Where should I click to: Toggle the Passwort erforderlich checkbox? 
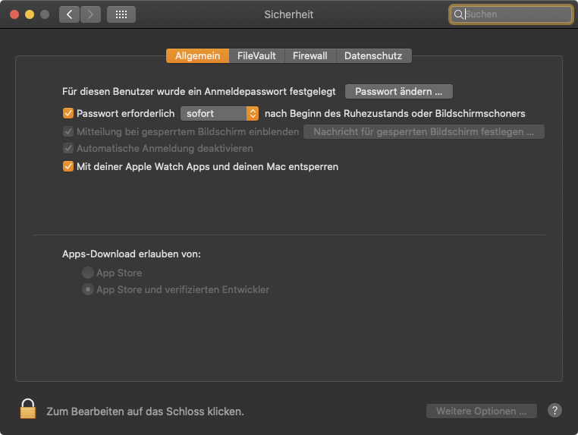tap(68, 114)
